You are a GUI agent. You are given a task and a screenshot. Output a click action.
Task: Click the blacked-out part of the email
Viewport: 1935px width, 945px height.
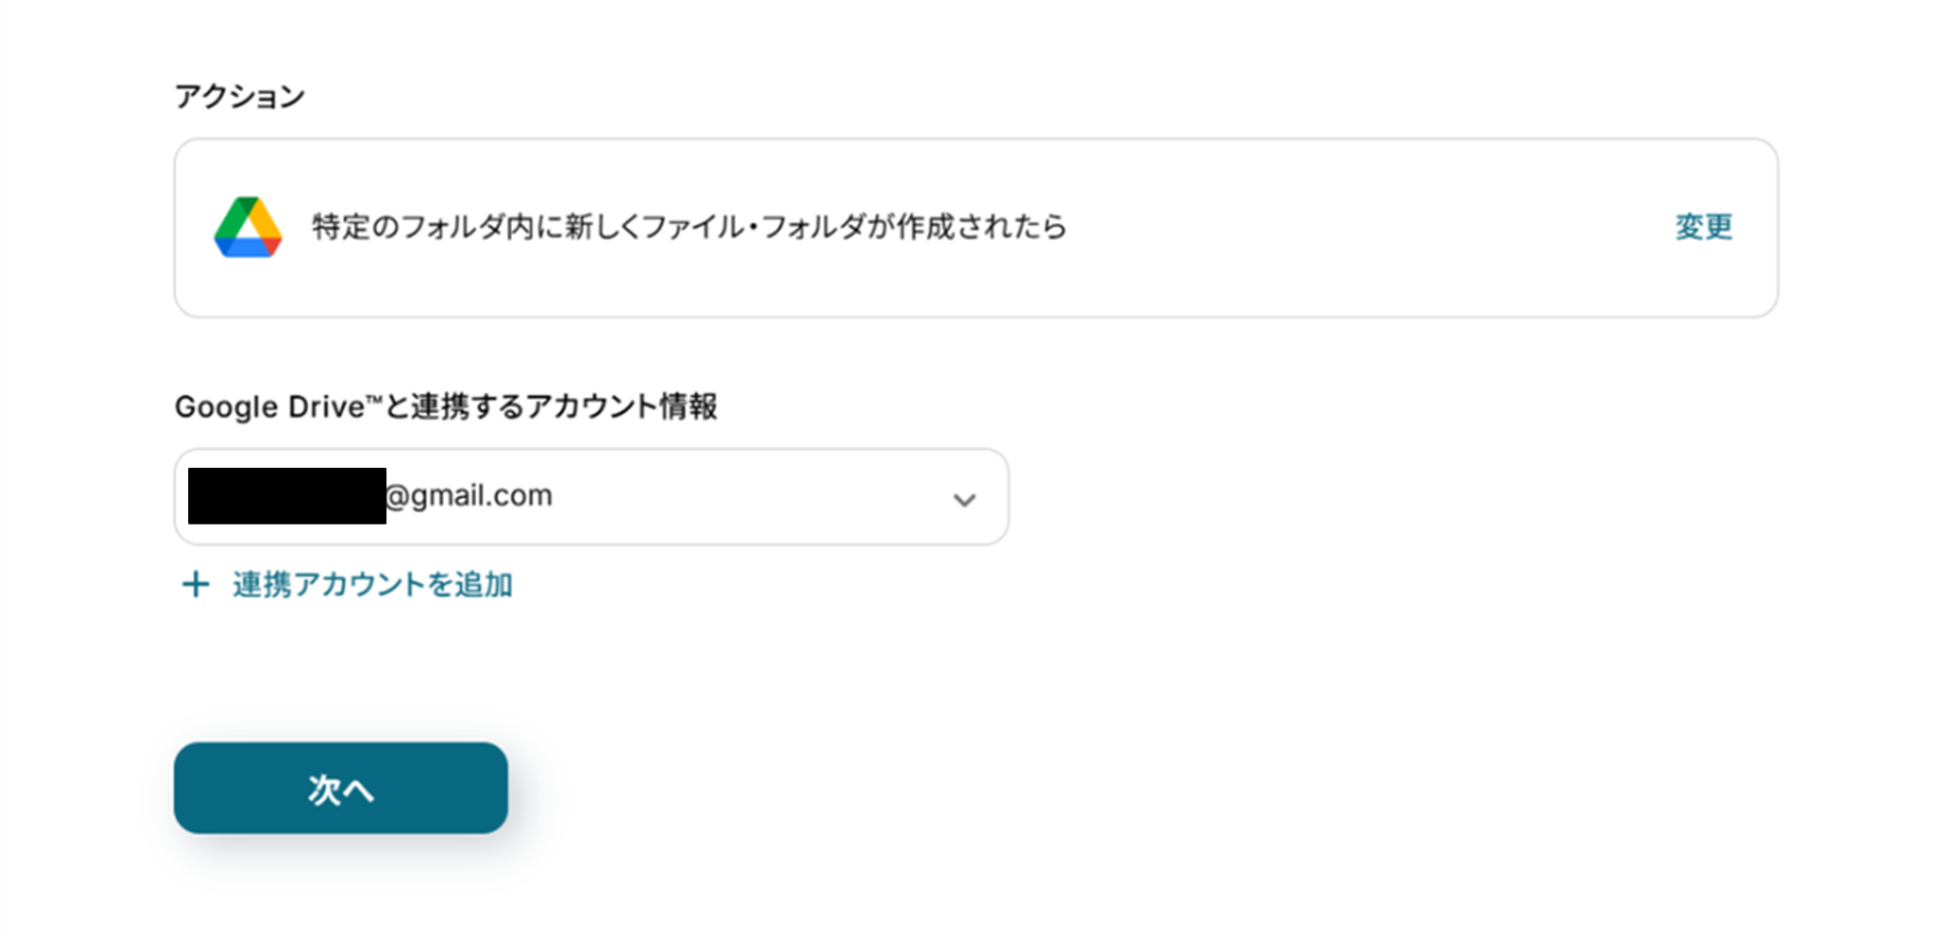point(286,496)
